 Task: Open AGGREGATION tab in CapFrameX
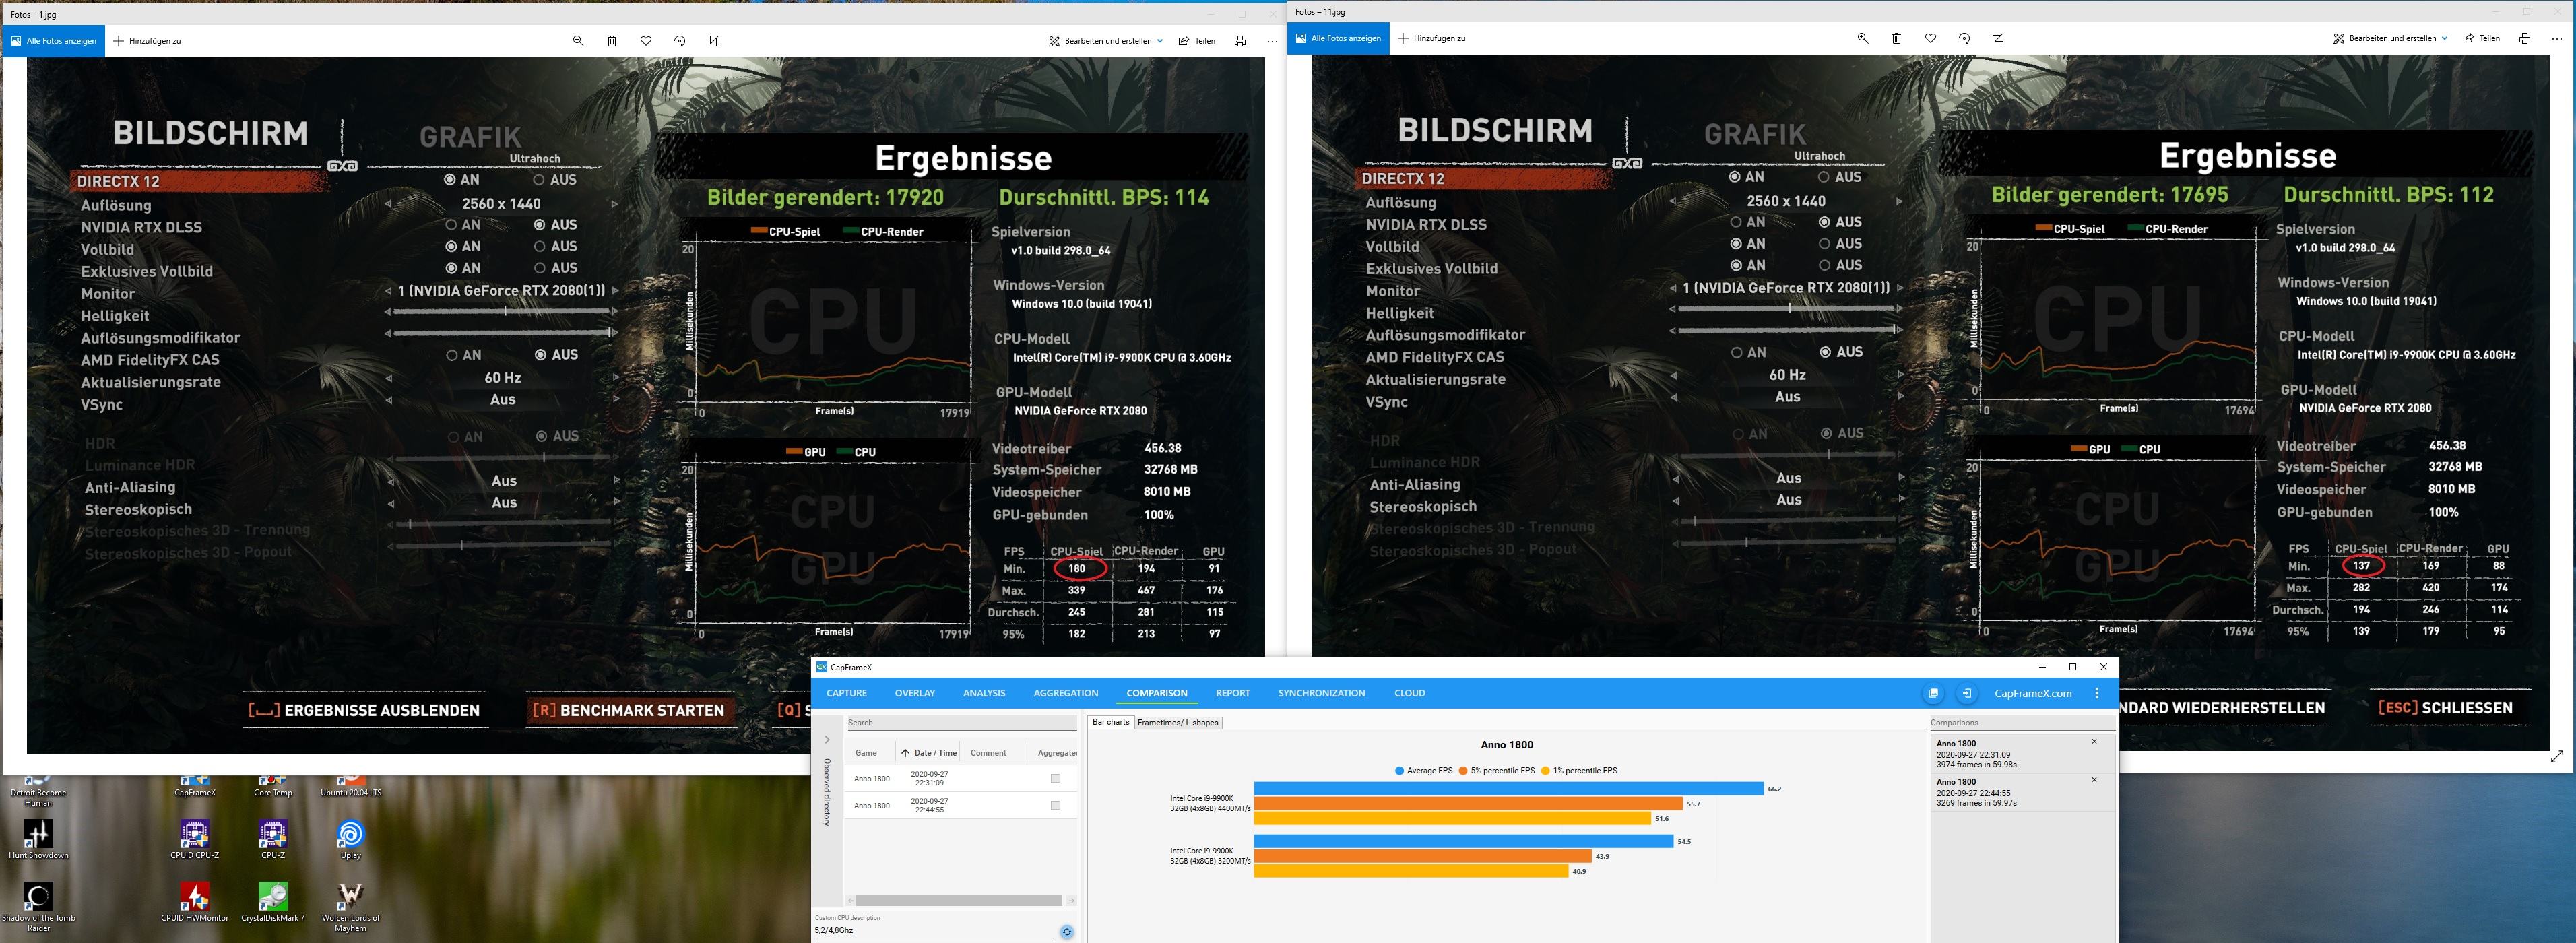1066,693
